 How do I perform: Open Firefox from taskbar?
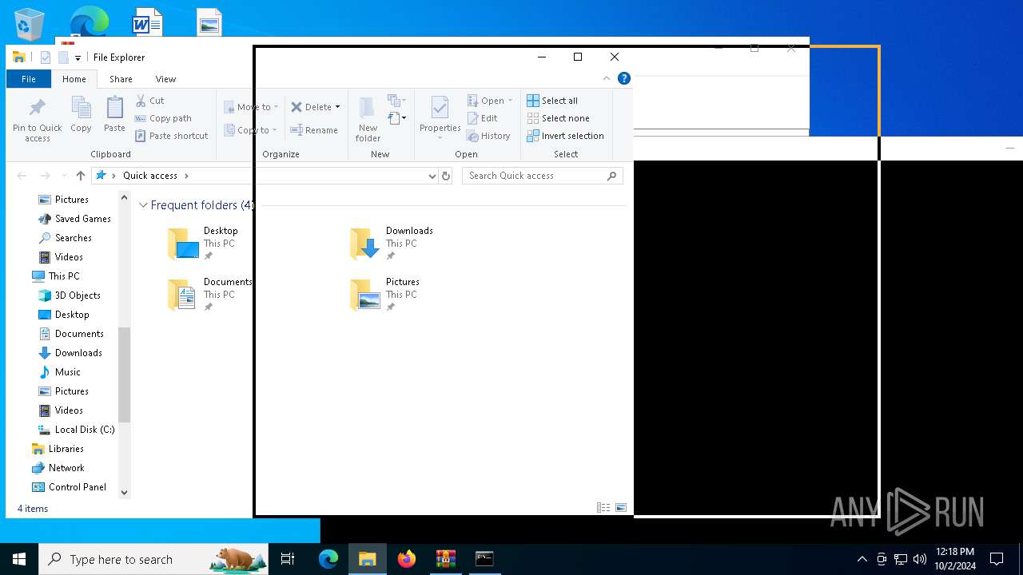(x=407, y=559)
